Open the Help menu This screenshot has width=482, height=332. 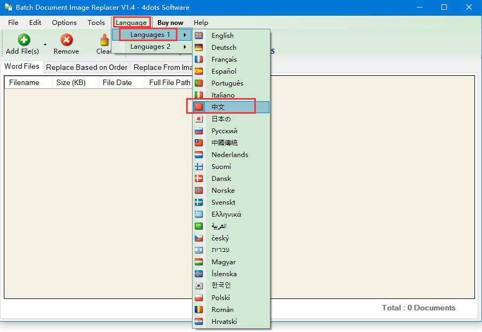[201, 23]
